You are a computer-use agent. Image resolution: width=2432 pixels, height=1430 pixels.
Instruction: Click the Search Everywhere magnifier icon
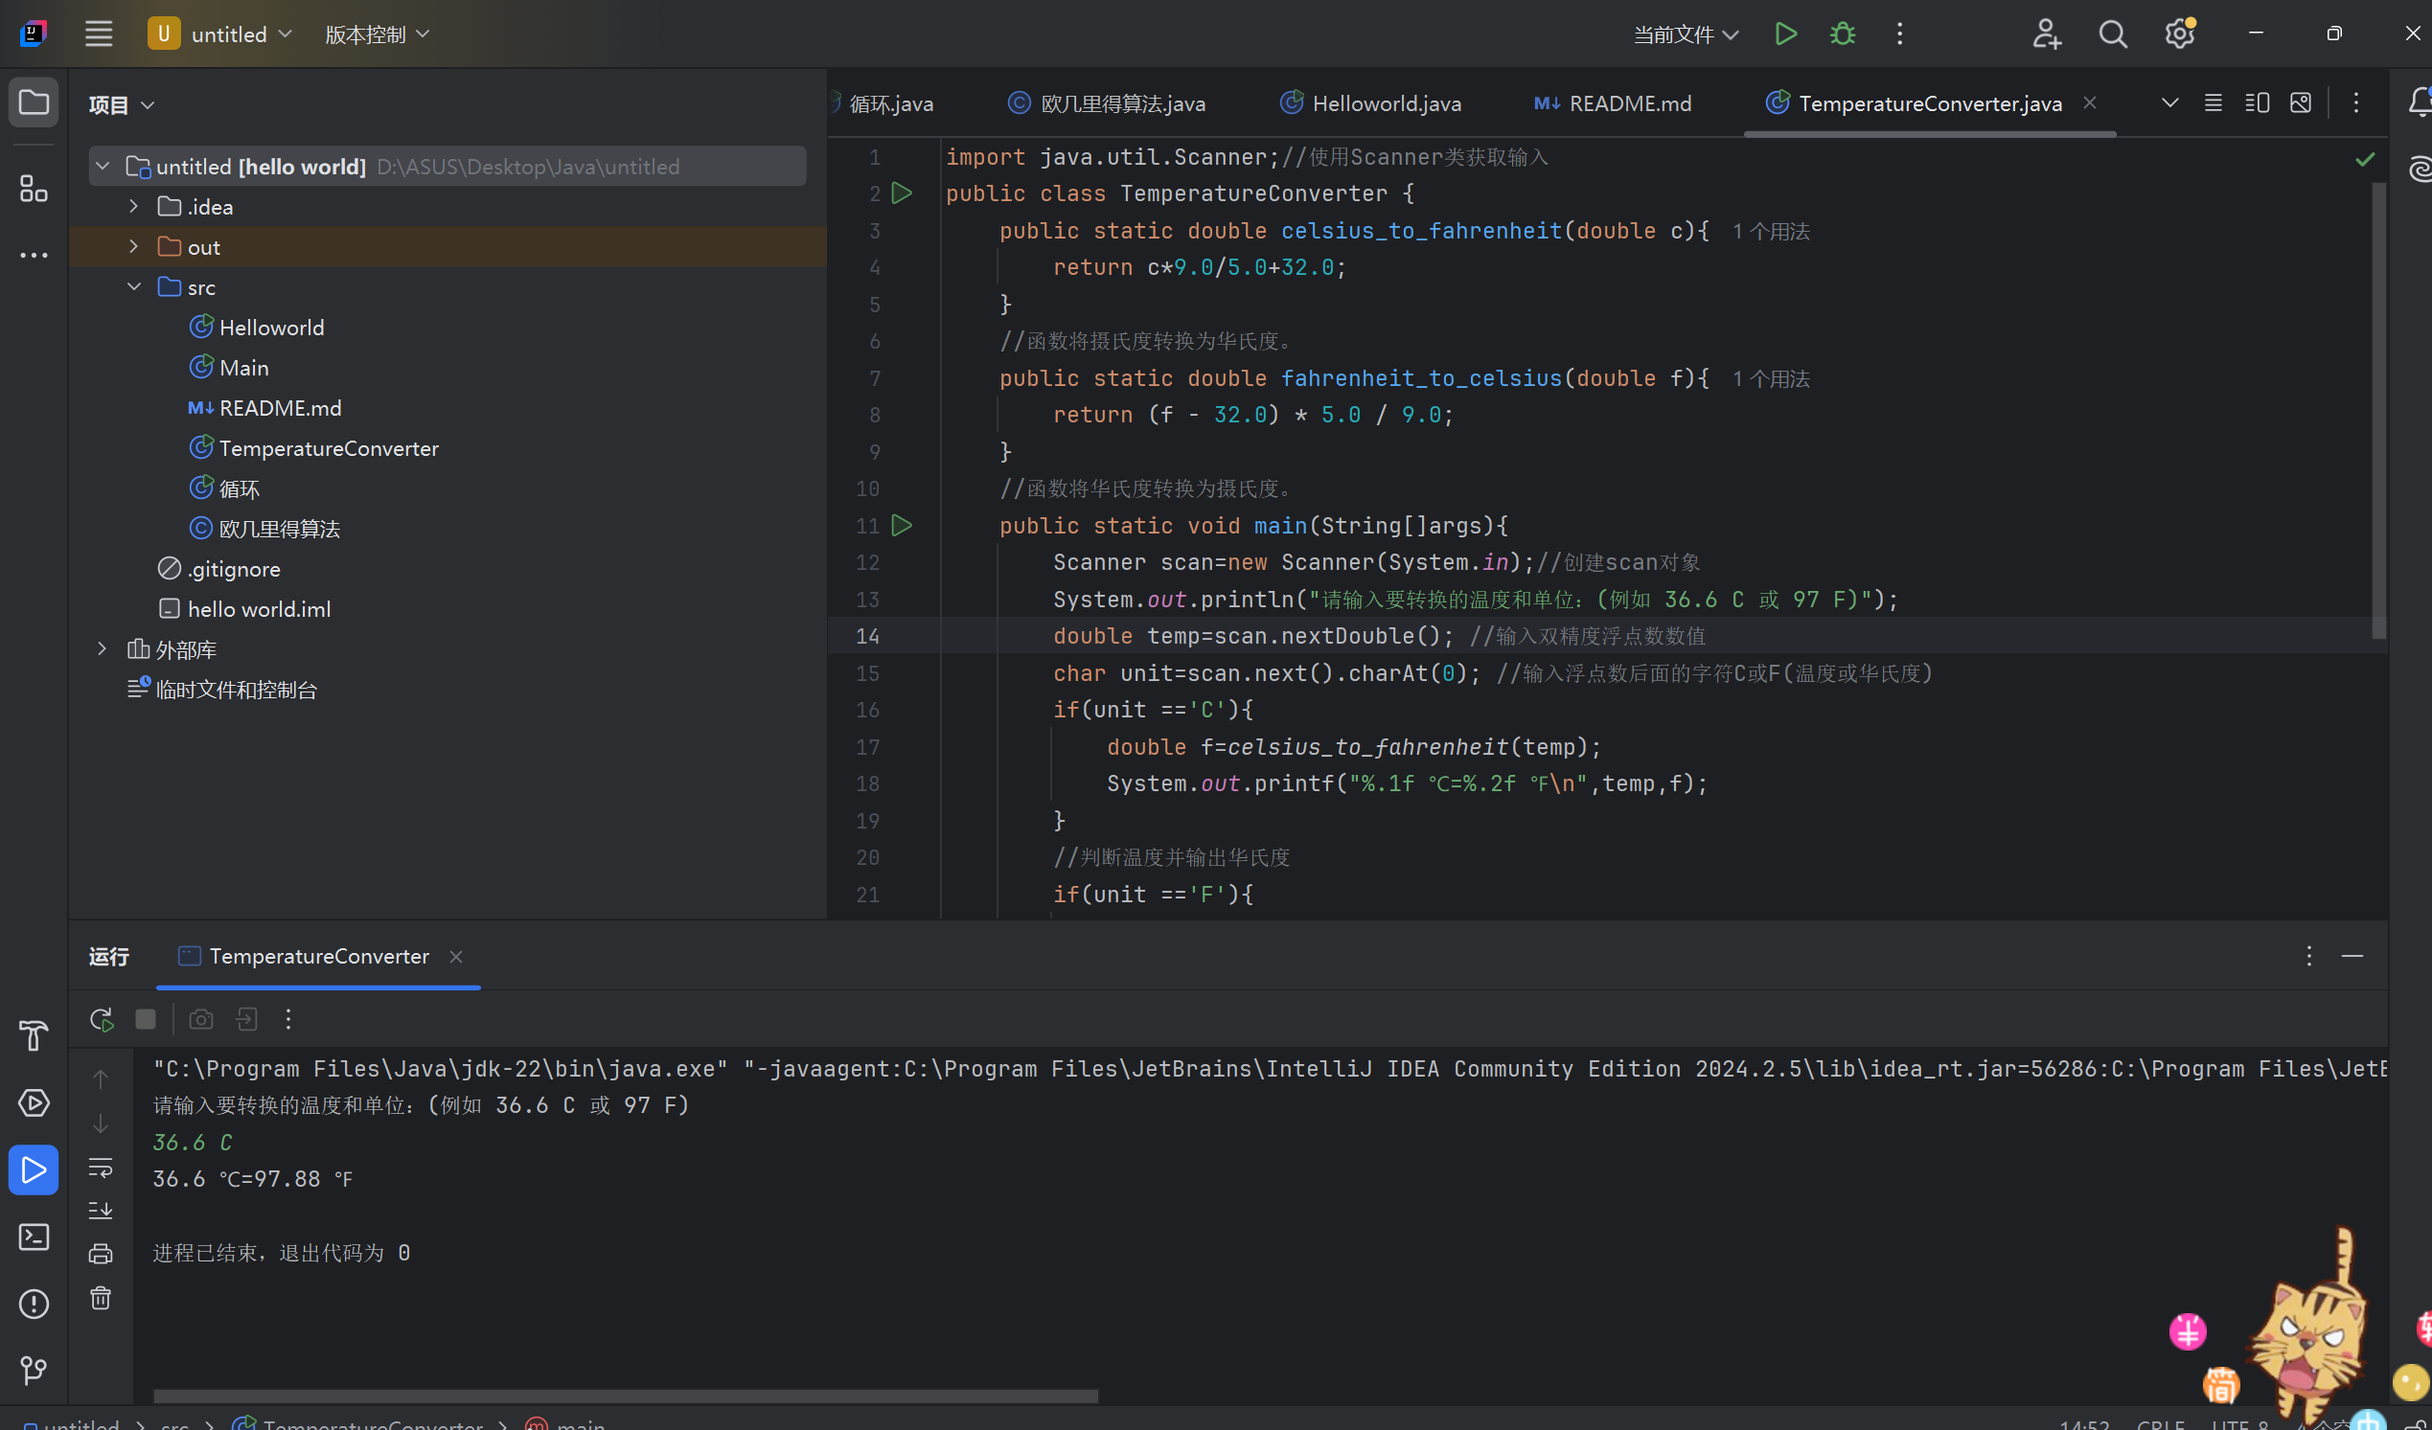click(x=2112, y=34)
